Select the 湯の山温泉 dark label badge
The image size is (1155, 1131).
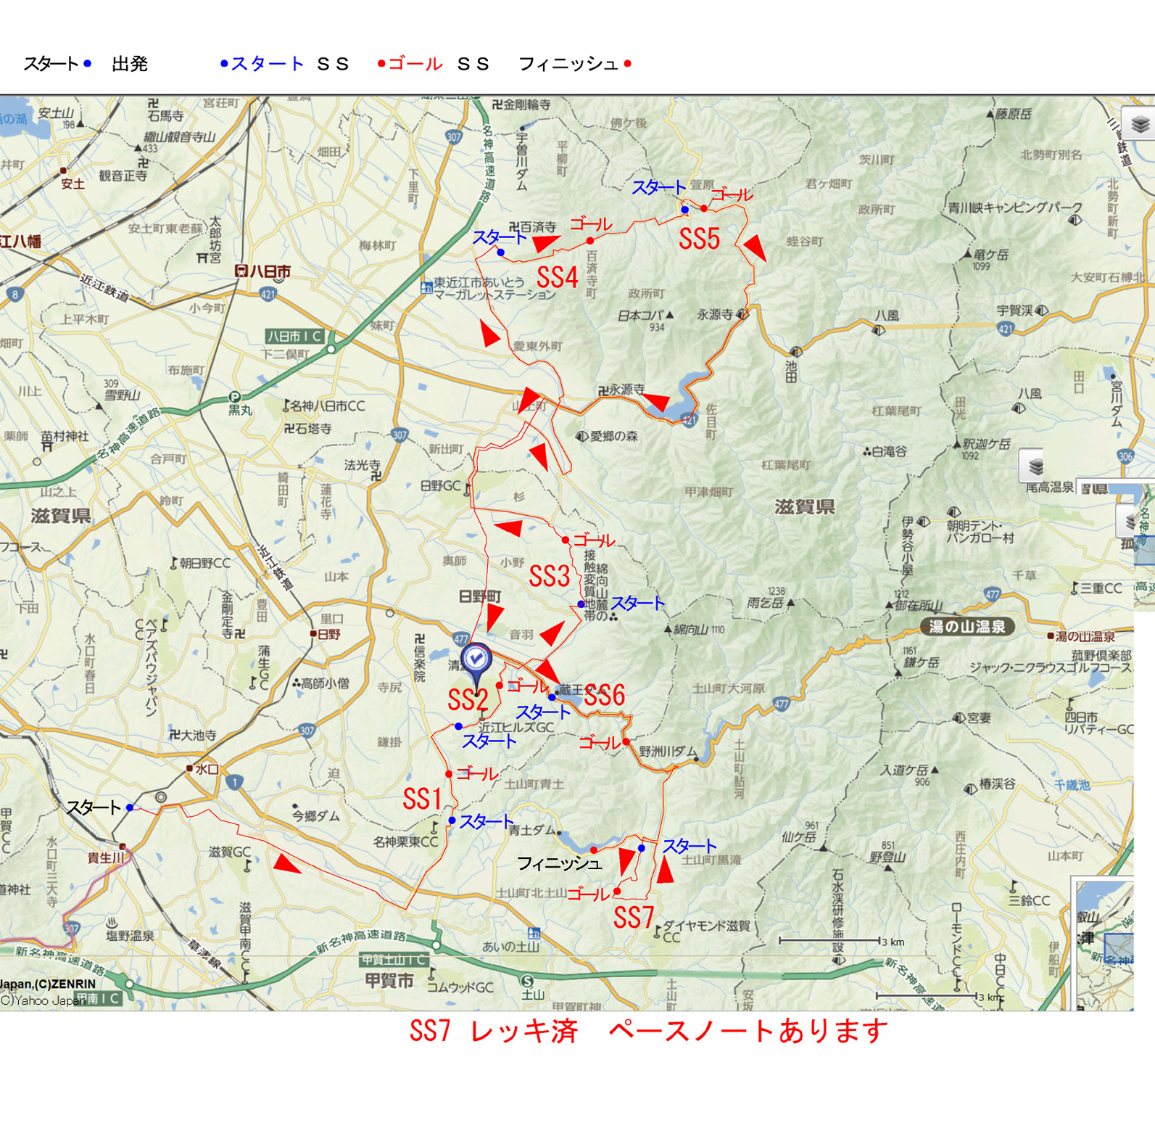tap(966, 627)
